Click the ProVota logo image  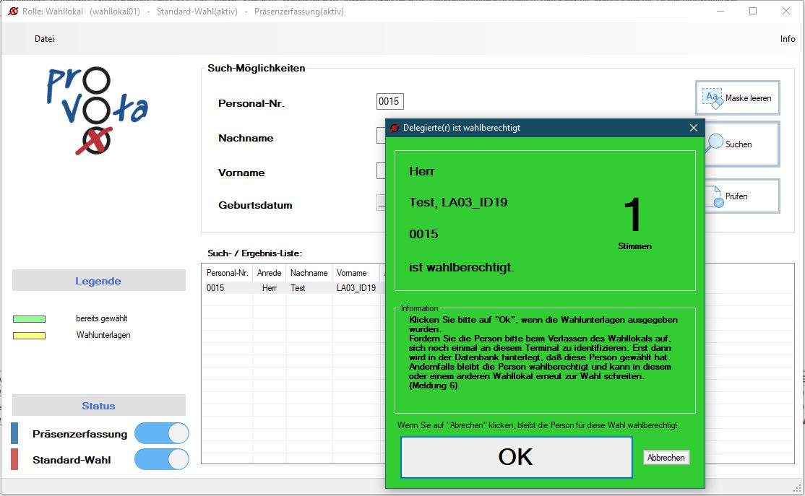98,110
